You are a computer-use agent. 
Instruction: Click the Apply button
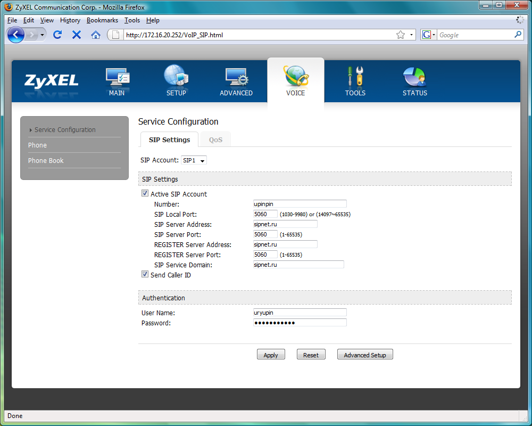[271, 354]
